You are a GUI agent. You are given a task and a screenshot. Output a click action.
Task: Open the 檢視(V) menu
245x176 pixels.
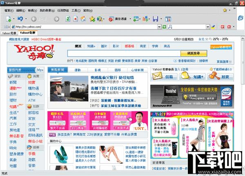(32, 11)
